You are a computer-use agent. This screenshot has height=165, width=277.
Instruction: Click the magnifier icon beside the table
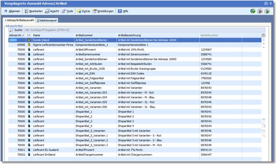264,125
